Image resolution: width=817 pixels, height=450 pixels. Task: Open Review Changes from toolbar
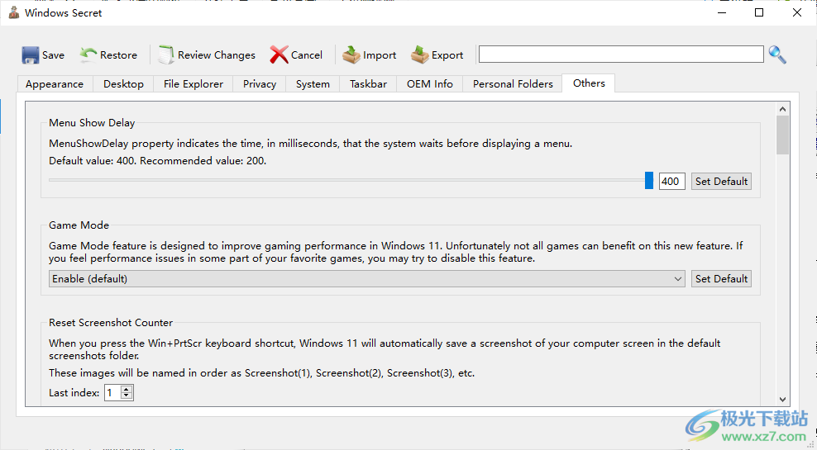(207, 55)
